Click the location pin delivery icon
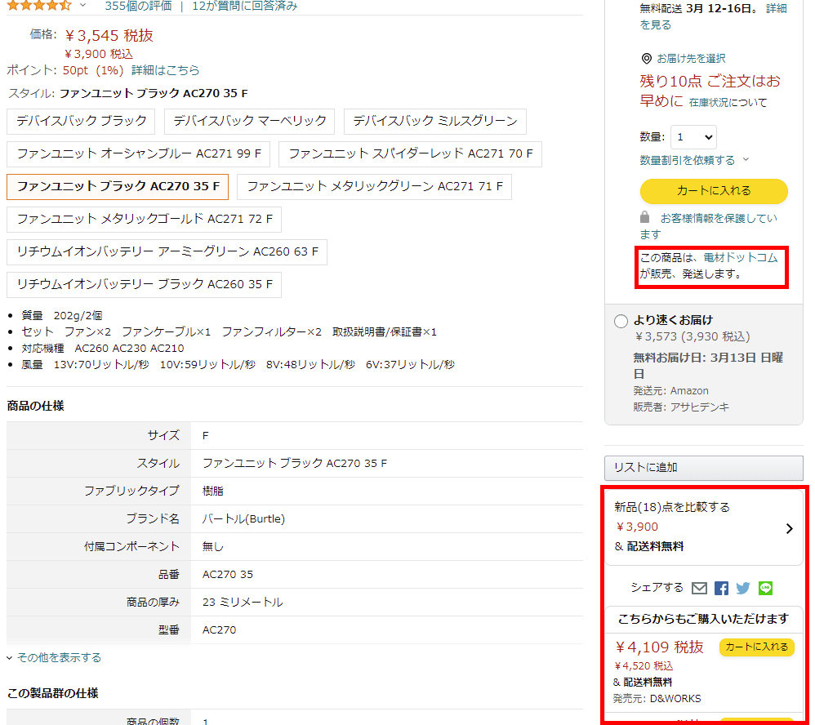 tap(647, 59)
